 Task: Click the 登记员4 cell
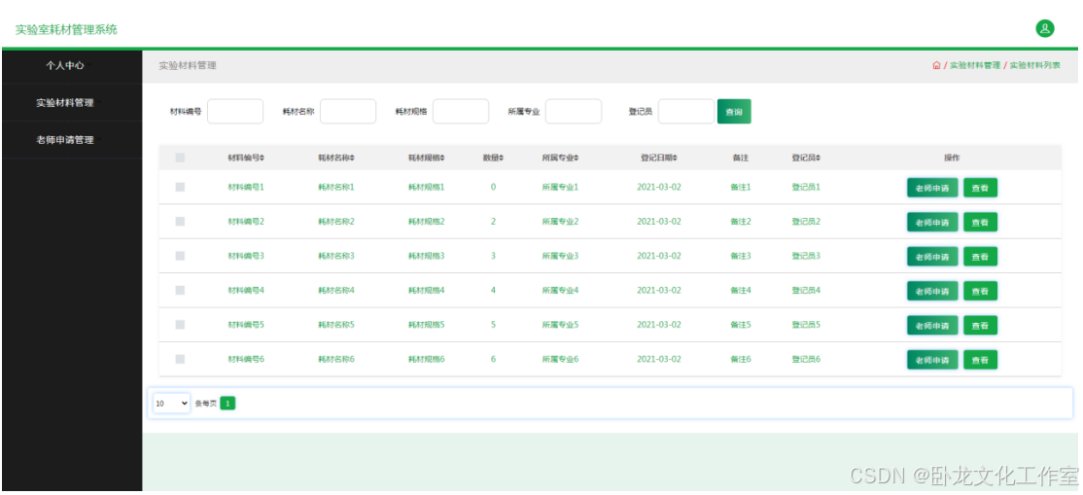(x=806, y=291)
